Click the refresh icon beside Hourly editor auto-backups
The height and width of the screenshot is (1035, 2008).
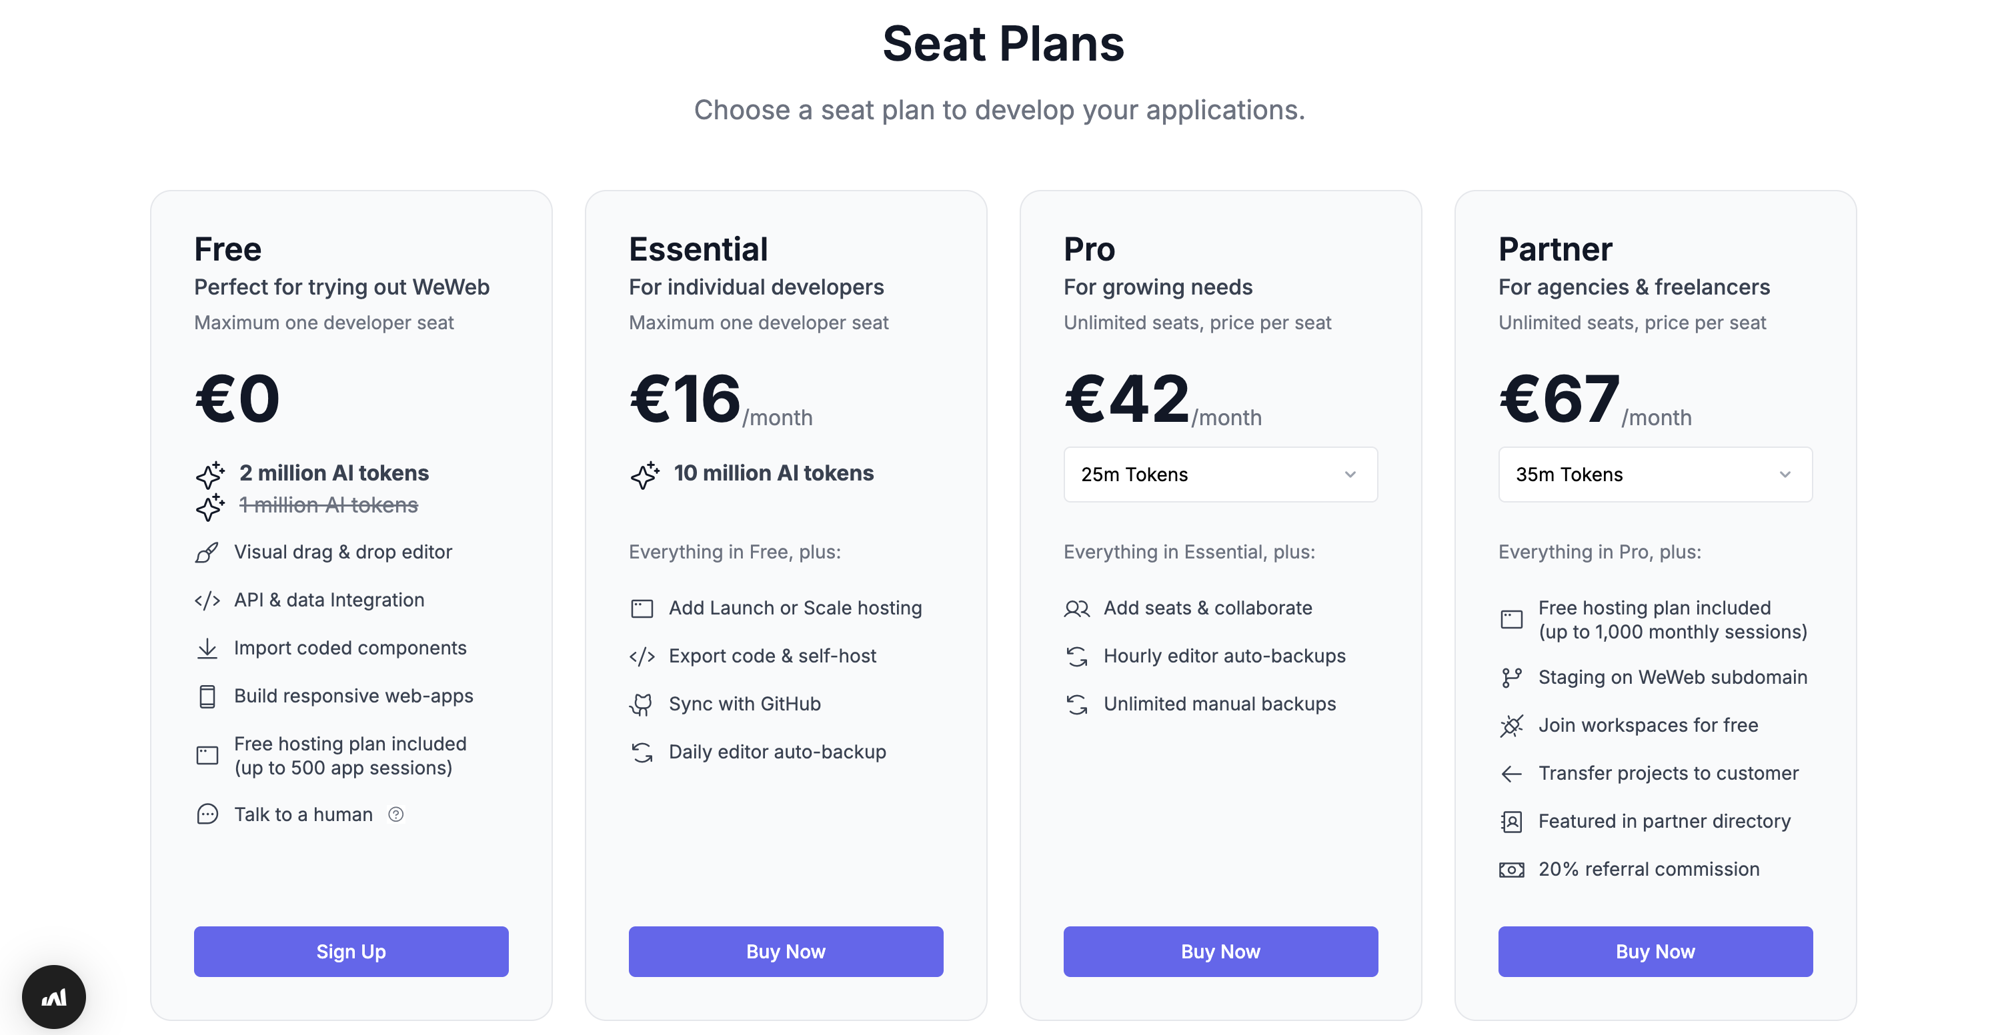[1076, 657]
